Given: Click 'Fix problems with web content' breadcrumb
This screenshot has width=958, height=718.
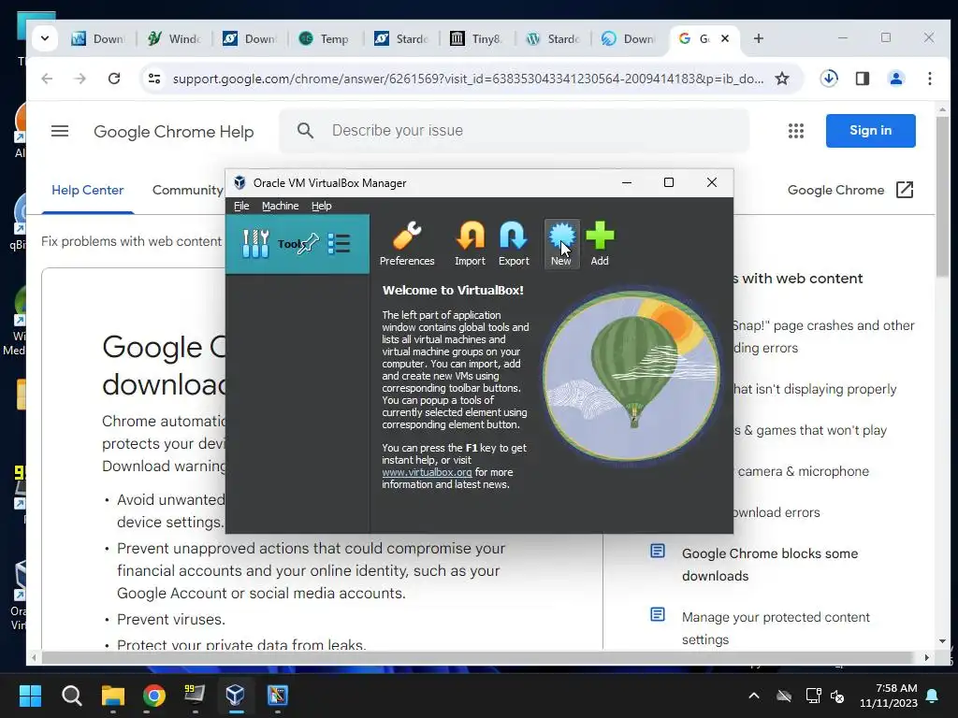Looking at the screenshot, I should coord(131,241).
